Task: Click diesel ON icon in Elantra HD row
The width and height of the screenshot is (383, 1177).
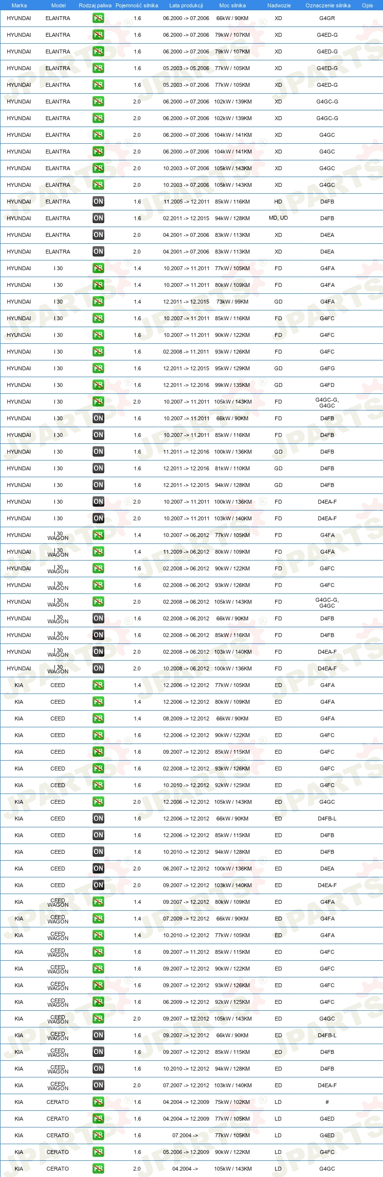Action: (98, 202)
